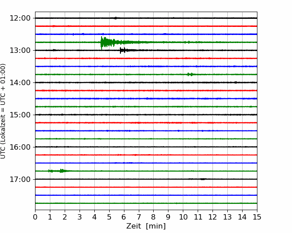Select the black signal blip on the 17:00 trace
292x233 pixels.
point(203,179)
